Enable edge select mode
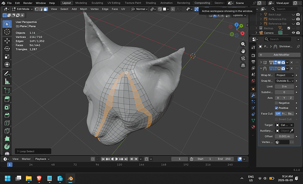Image resolution: width=303 pixels, height=184 pixels. [x=41, y=9]
